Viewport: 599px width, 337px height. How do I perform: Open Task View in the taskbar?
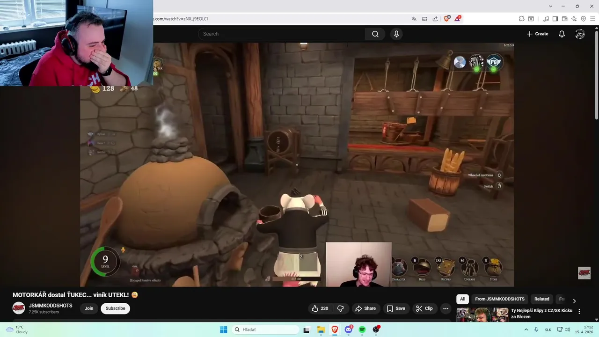click(x=307, y=330)
